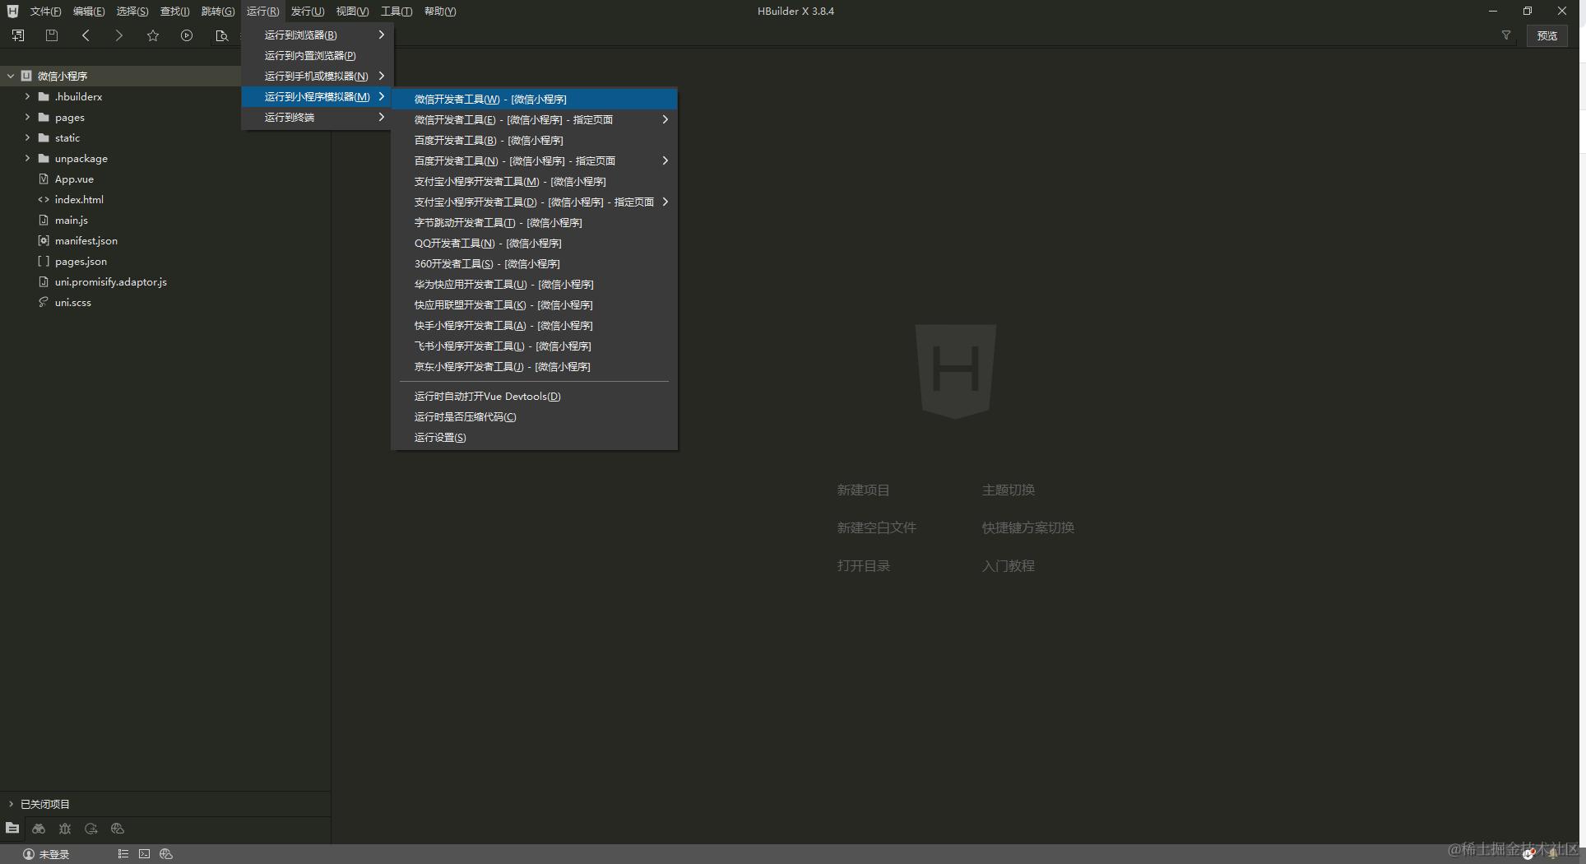Save the current file using the save icon
The width and height of the screenshot is (1586, 864).
(x=51, y=35)
